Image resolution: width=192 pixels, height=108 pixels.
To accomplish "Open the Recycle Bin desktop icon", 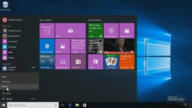I will coord(5,6).
